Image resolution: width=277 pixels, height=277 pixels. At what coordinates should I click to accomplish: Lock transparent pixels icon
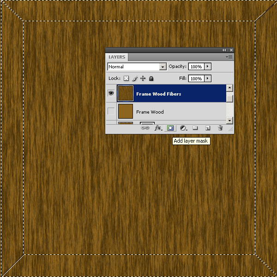tap(126, 78)
